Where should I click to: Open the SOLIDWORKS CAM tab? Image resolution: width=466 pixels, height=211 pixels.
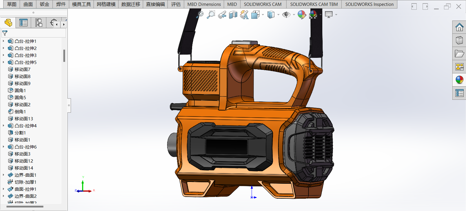(x=262, y=4)
